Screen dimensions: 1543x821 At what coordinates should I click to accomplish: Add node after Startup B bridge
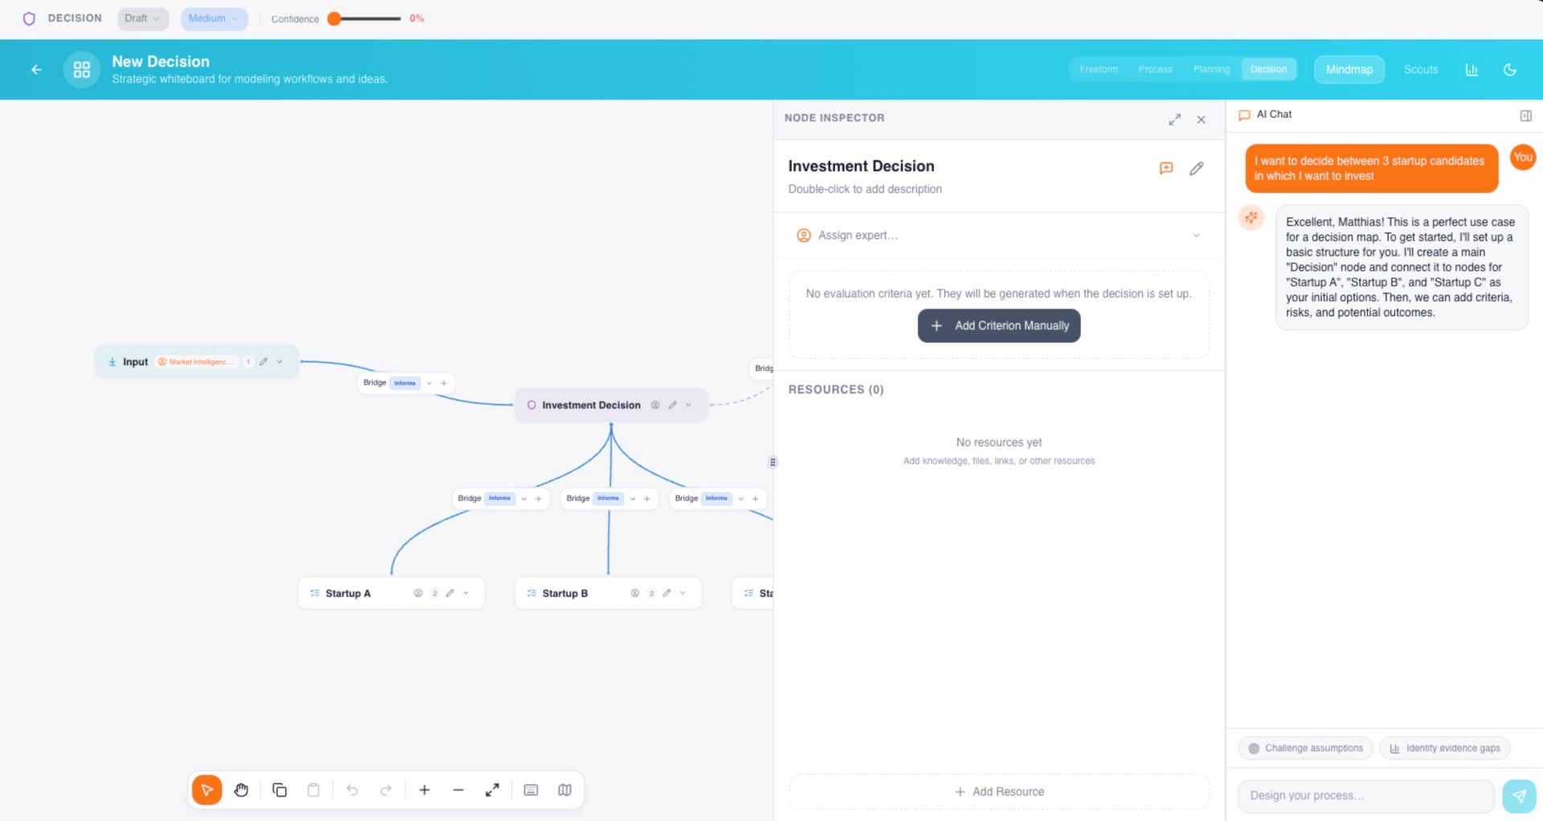pyautogui.click(x=647, y=499)
